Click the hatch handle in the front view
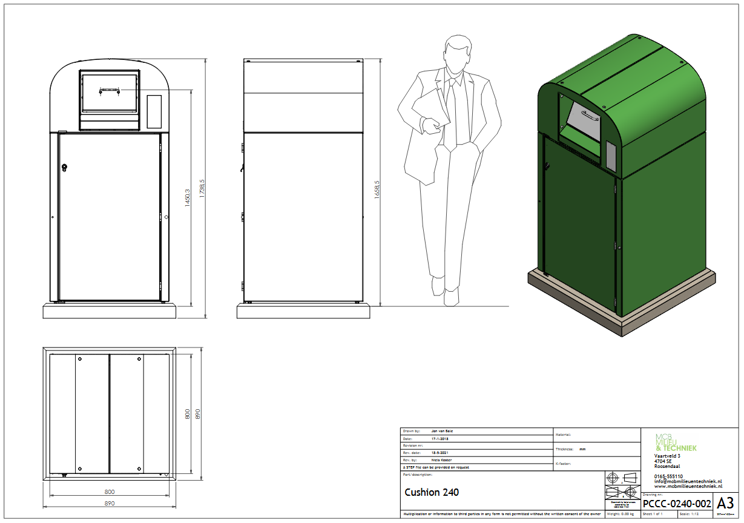Image resolution: width=744 pixels, height=523 pixels. tap(110, 90)
